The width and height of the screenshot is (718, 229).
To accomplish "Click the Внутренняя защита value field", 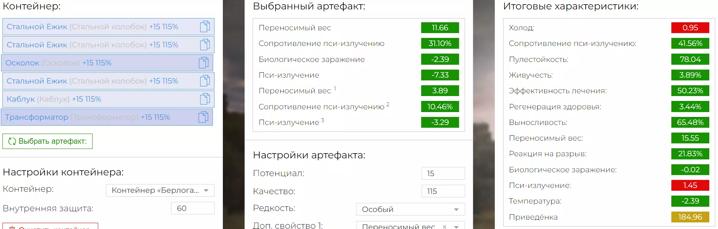I will [192, 208].
